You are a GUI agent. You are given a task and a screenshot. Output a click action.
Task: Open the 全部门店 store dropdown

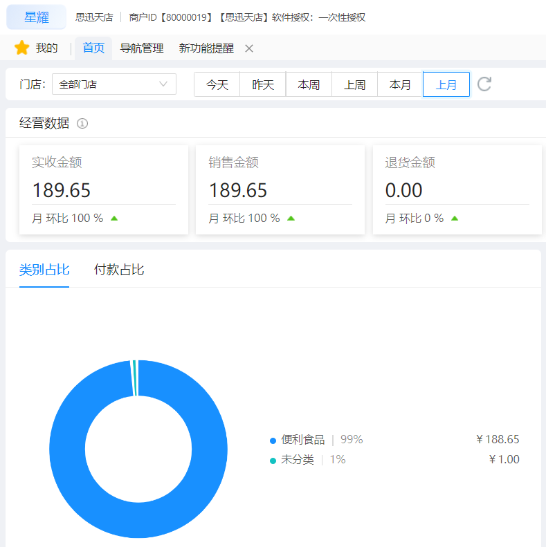tap(114, 84)
